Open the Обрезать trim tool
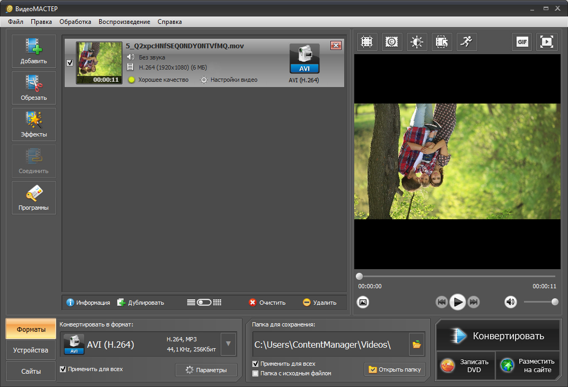 34,88
